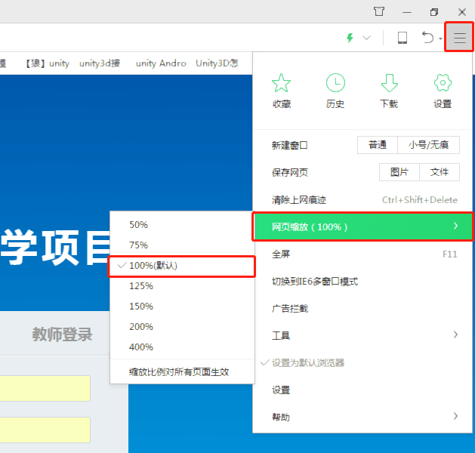Toggle 设置为默认浏览器 option
This screenshot has height=453, width=475.
pyautogui.click(x=307, y=362)
